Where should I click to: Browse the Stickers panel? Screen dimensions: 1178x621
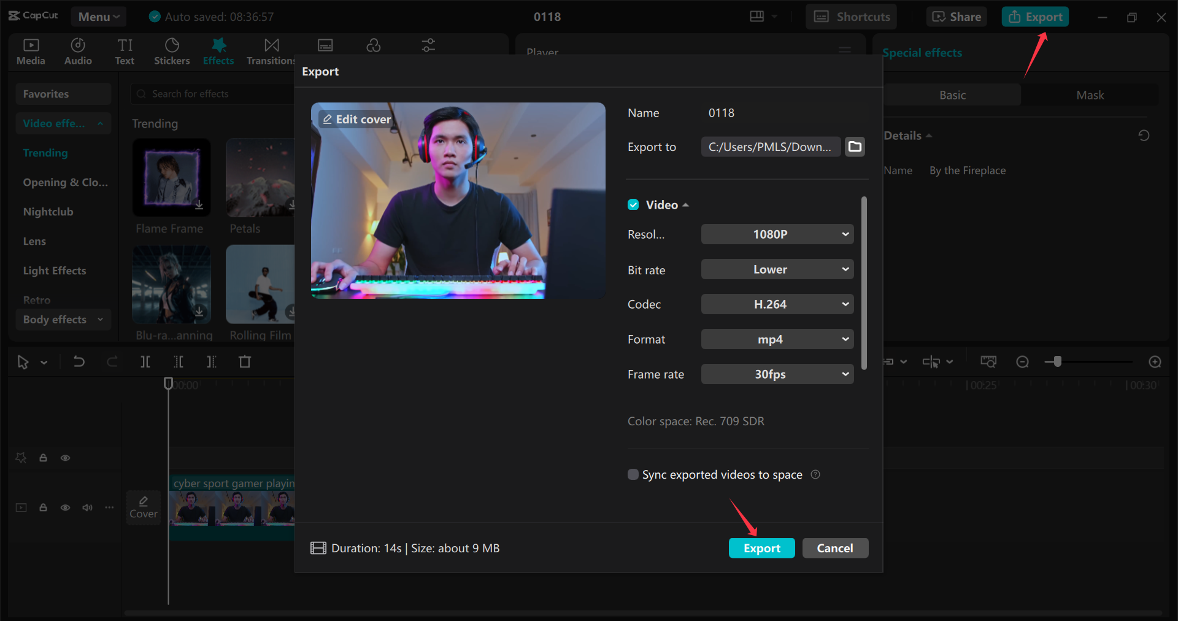pyautogui.click(x=172, y=51)
